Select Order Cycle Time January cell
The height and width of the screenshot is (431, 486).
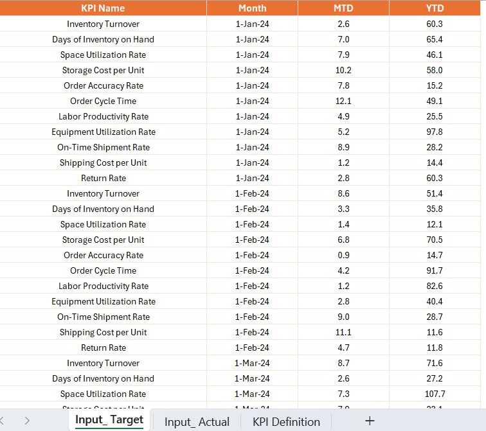(103, 101)
